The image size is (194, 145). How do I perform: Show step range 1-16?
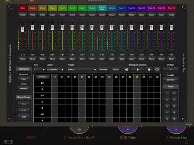tap(24, 104)
